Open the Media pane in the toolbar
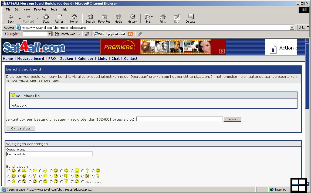 point(118,19)
